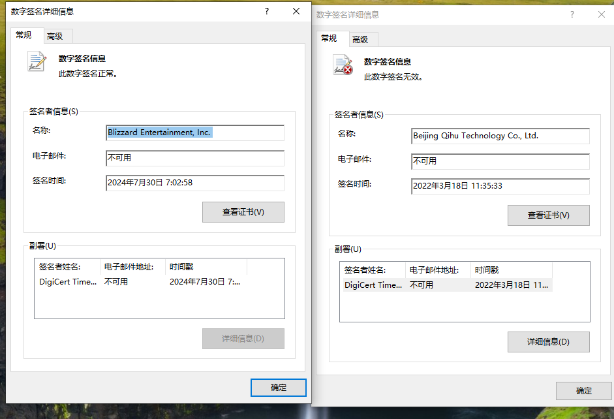Click 时间戳 column header in left dialog

206,267
